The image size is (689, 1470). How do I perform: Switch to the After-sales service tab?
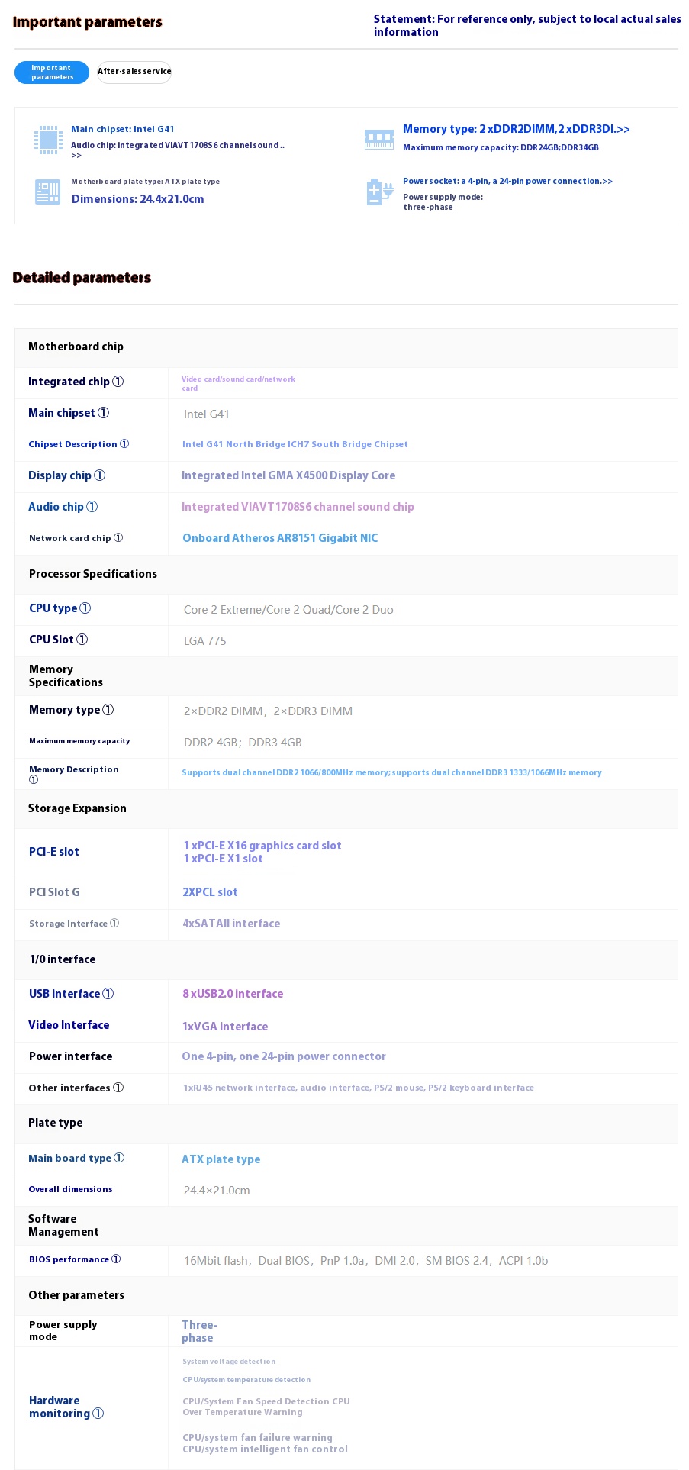[134, 72]
